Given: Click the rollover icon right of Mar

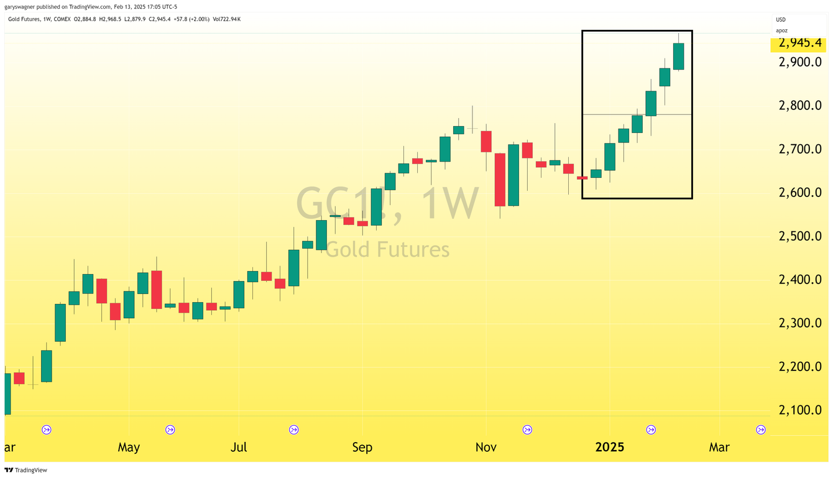Looking at the screenshot, I should (761, 430).
